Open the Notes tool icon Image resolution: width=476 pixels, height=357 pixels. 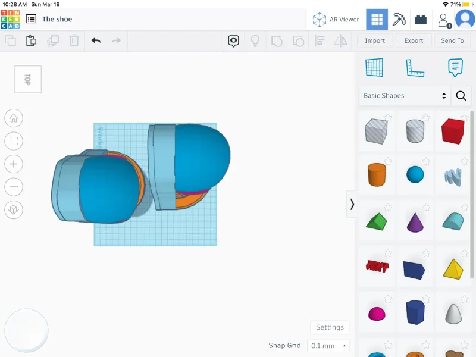point(455,67)
